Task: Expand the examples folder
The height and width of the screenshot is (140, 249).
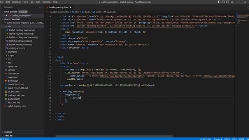Action: 6,52
